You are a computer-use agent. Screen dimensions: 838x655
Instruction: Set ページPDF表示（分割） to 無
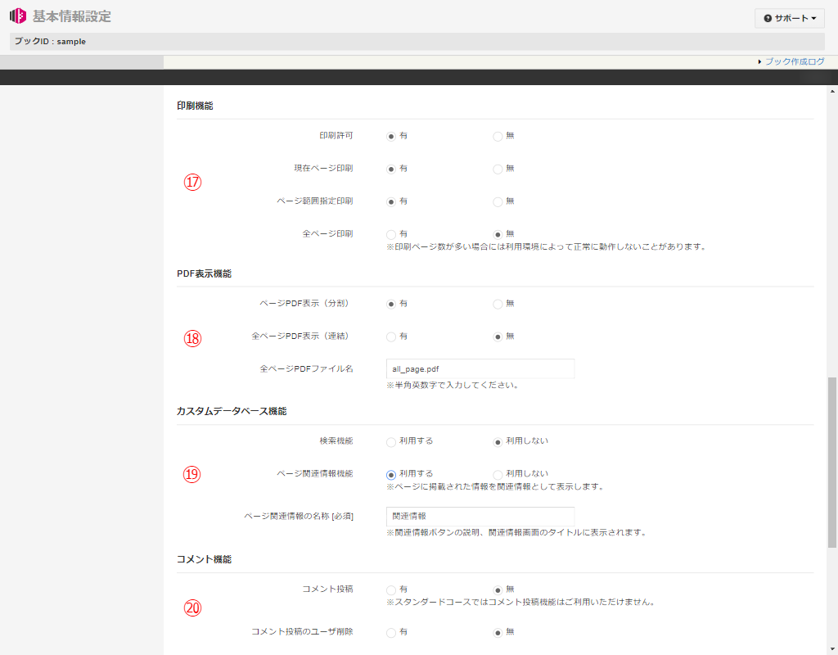[498, 304]
